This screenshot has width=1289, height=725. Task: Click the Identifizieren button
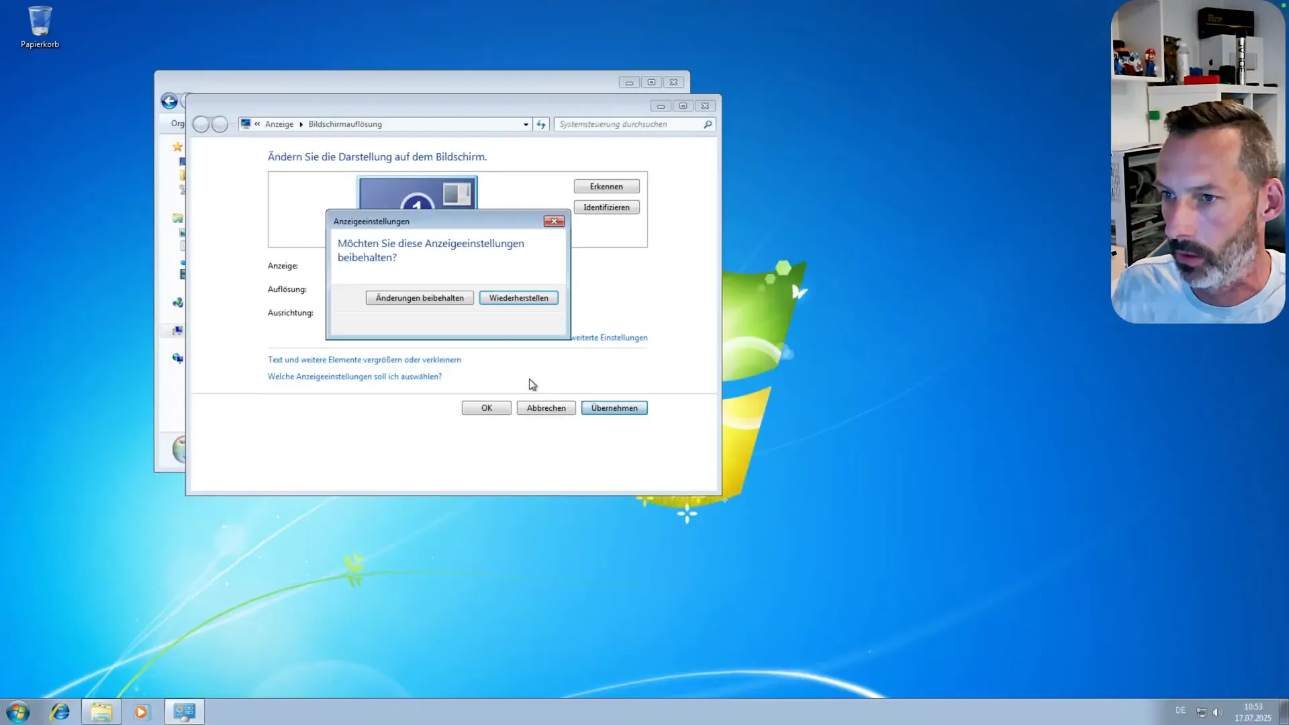tap(606, 207)
